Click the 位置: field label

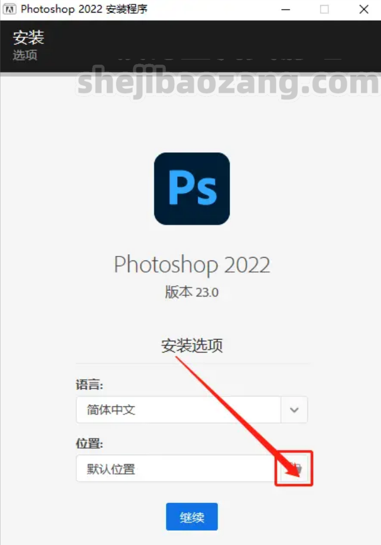[x=90, y=444]
